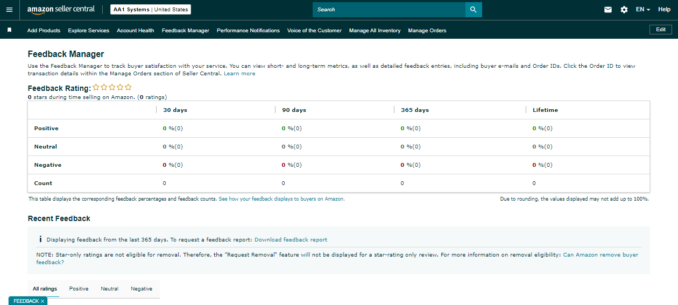Click the Edit button in the navigation bar

(661, 30)
